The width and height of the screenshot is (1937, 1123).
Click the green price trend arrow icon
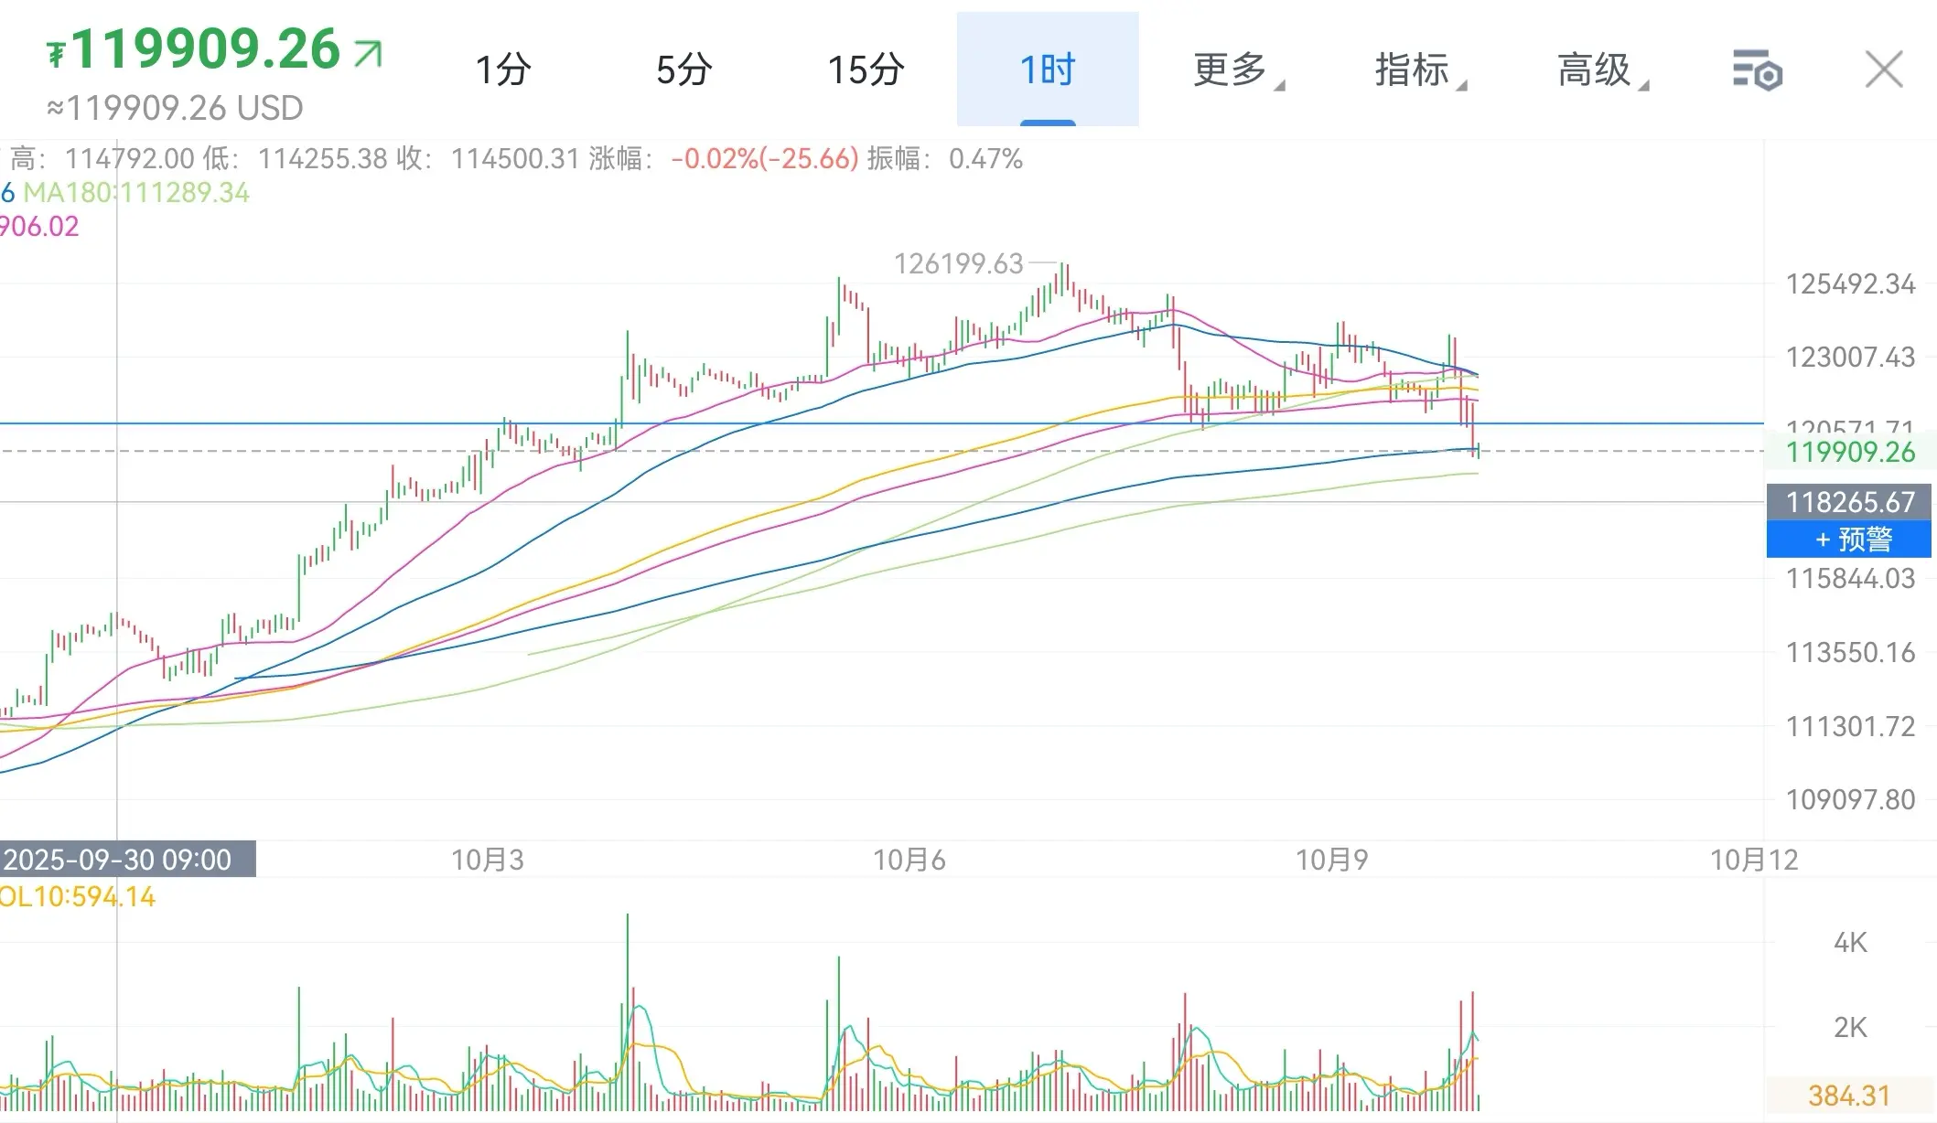[x=368, y=53]
